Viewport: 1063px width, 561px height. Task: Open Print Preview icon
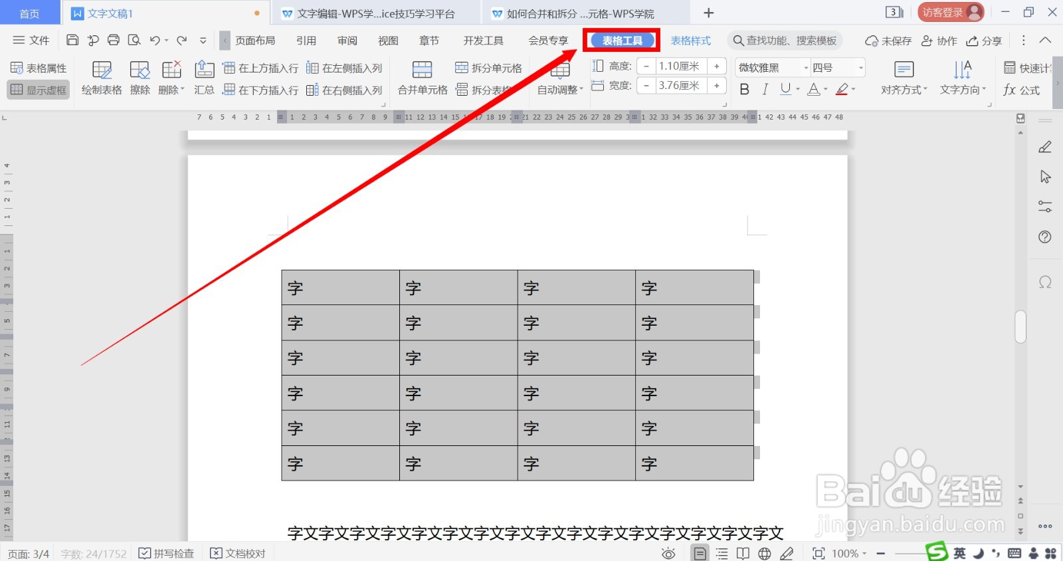(x=134, y=41)
